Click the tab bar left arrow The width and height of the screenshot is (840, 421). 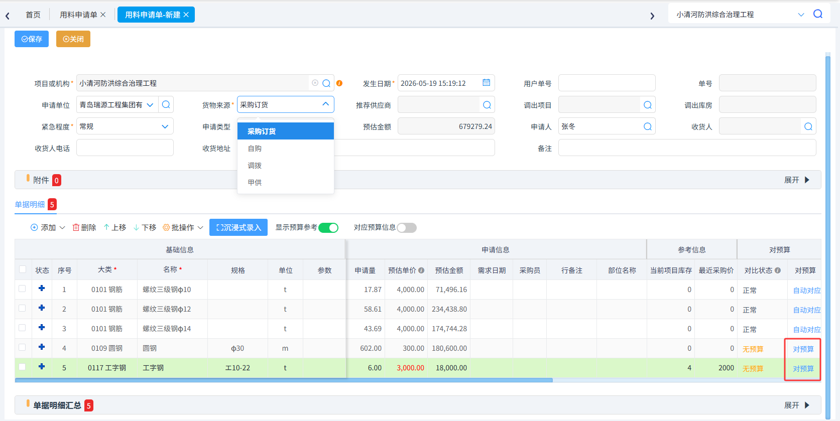(8, 16)
